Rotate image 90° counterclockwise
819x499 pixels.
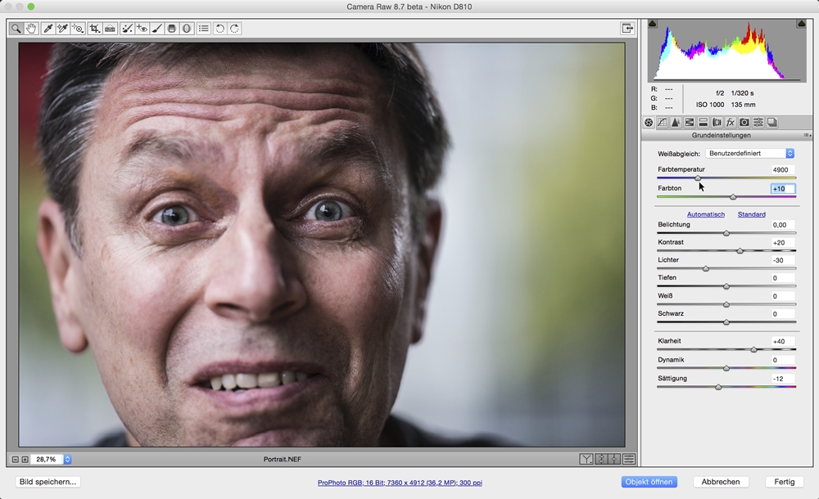(219, 29)
